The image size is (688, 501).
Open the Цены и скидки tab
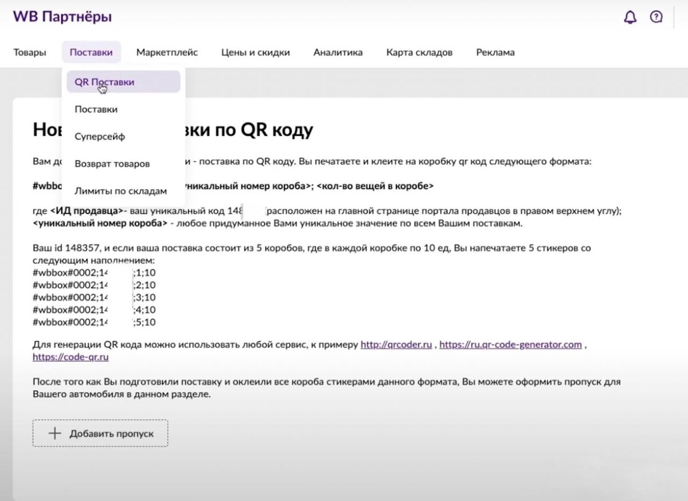click(x=256, y=52)
